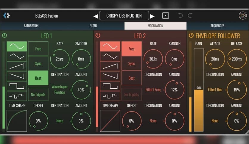The width and height of the screenshot is (249, 144).
Task: Open Envelope Filter1 Res destination
Action: click(x=215, y=90)
